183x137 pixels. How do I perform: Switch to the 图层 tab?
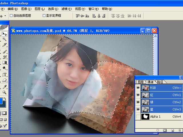click(141, 82)
